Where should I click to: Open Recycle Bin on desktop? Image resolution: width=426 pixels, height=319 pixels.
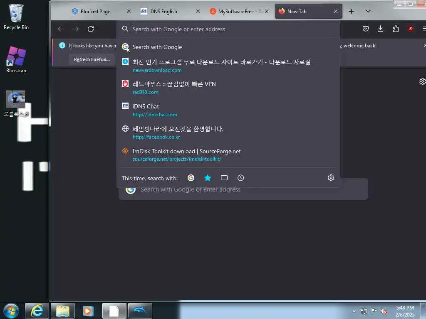[x=16, y=17]
